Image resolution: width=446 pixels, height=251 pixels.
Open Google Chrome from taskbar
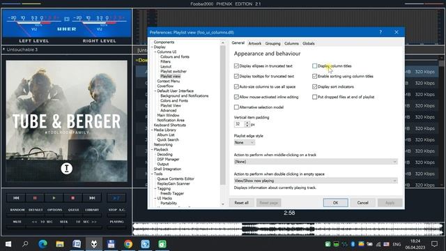point(128,244)
